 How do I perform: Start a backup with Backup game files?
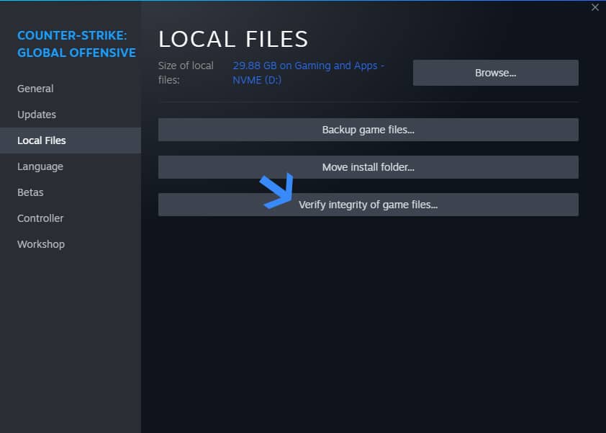coord(368,129)
